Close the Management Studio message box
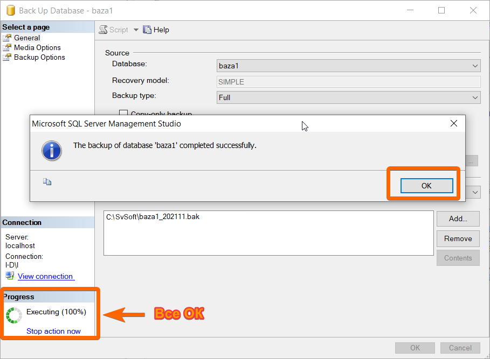 click(x=454, y=123)
